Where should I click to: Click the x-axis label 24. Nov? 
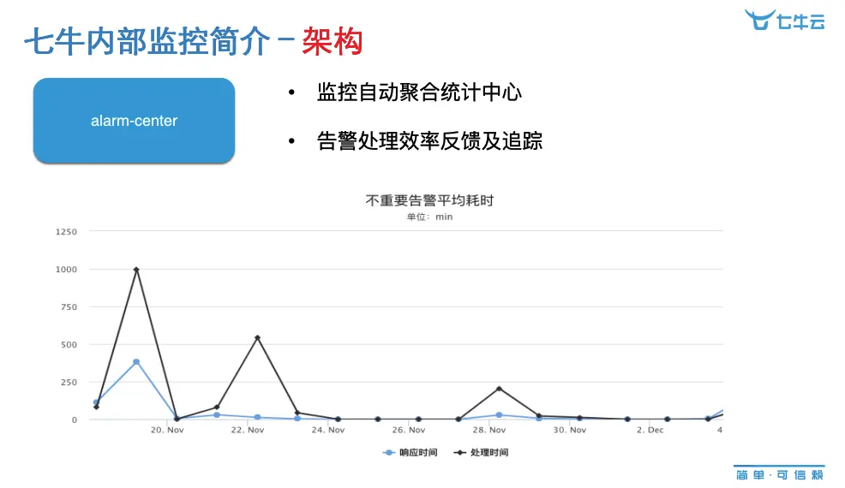pos(327,430)
